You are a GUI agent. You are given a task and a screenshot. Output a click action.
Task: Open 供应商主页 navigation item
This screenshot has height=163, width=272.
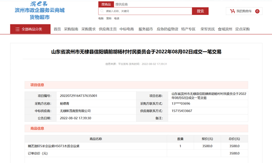107,29
